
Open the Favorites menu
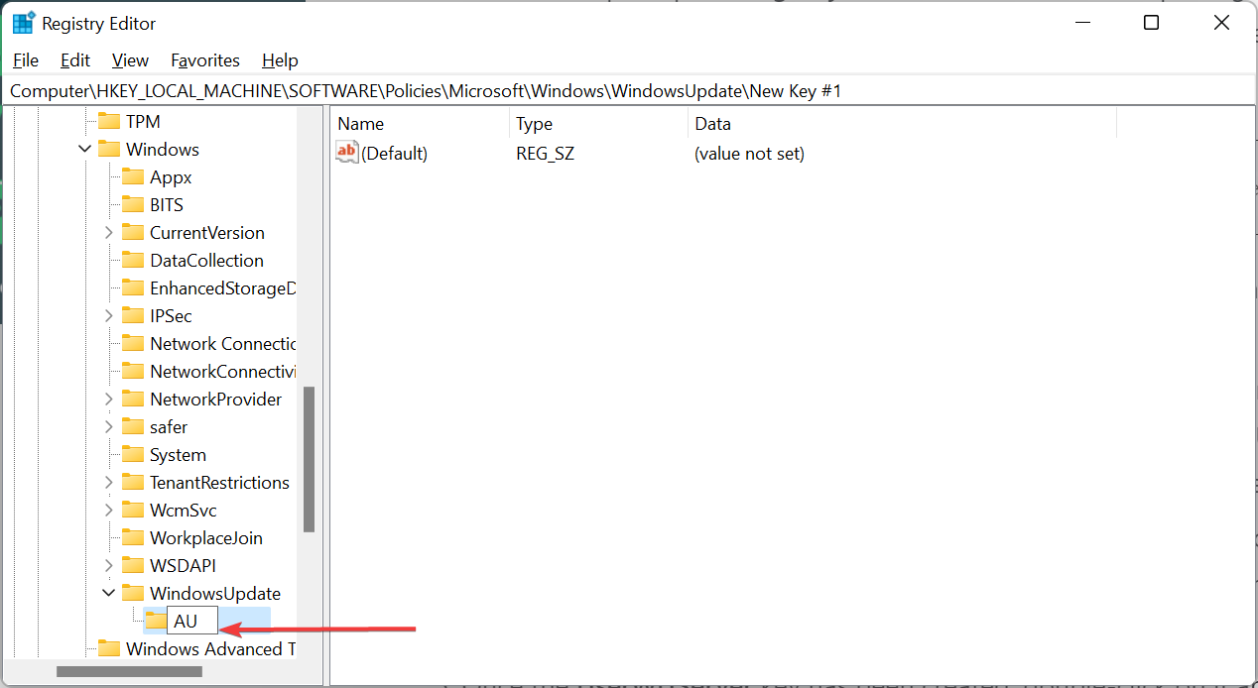[205, 60]
